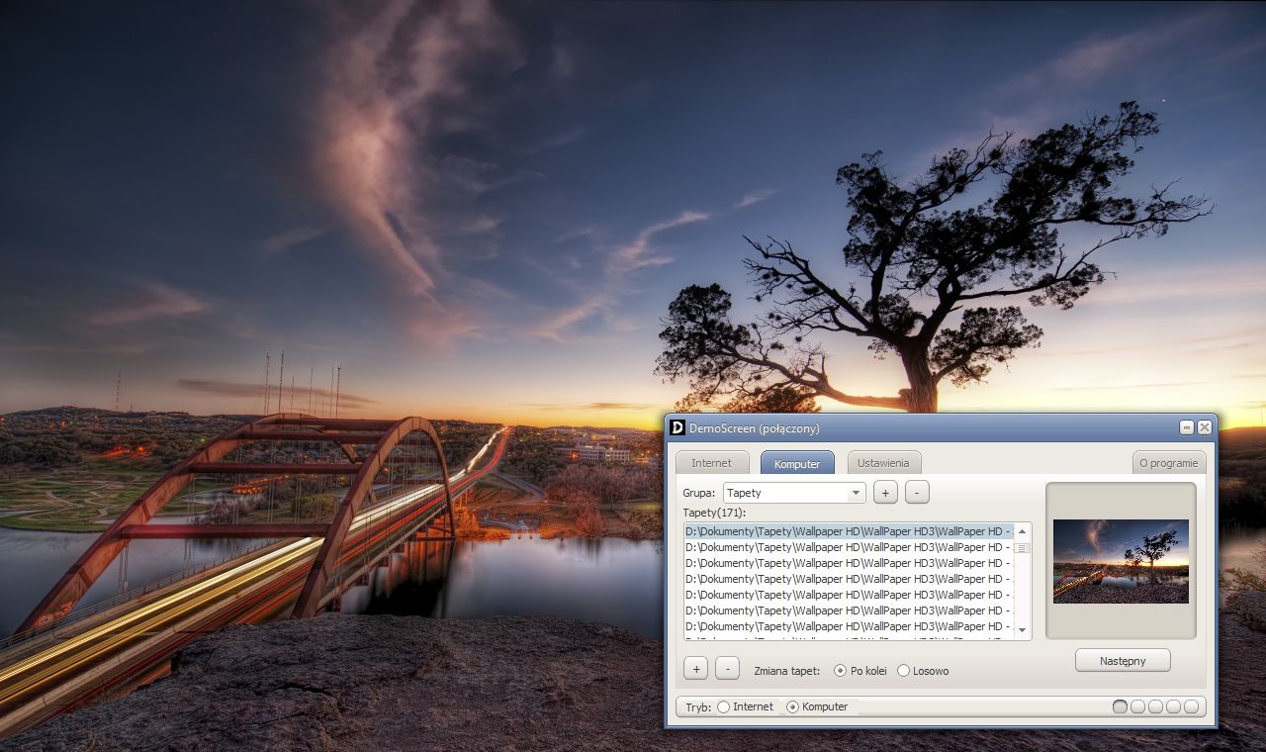Remove wallpaper with minus below the list
The height and width of the screenshot is (752, 1266).
727,669
